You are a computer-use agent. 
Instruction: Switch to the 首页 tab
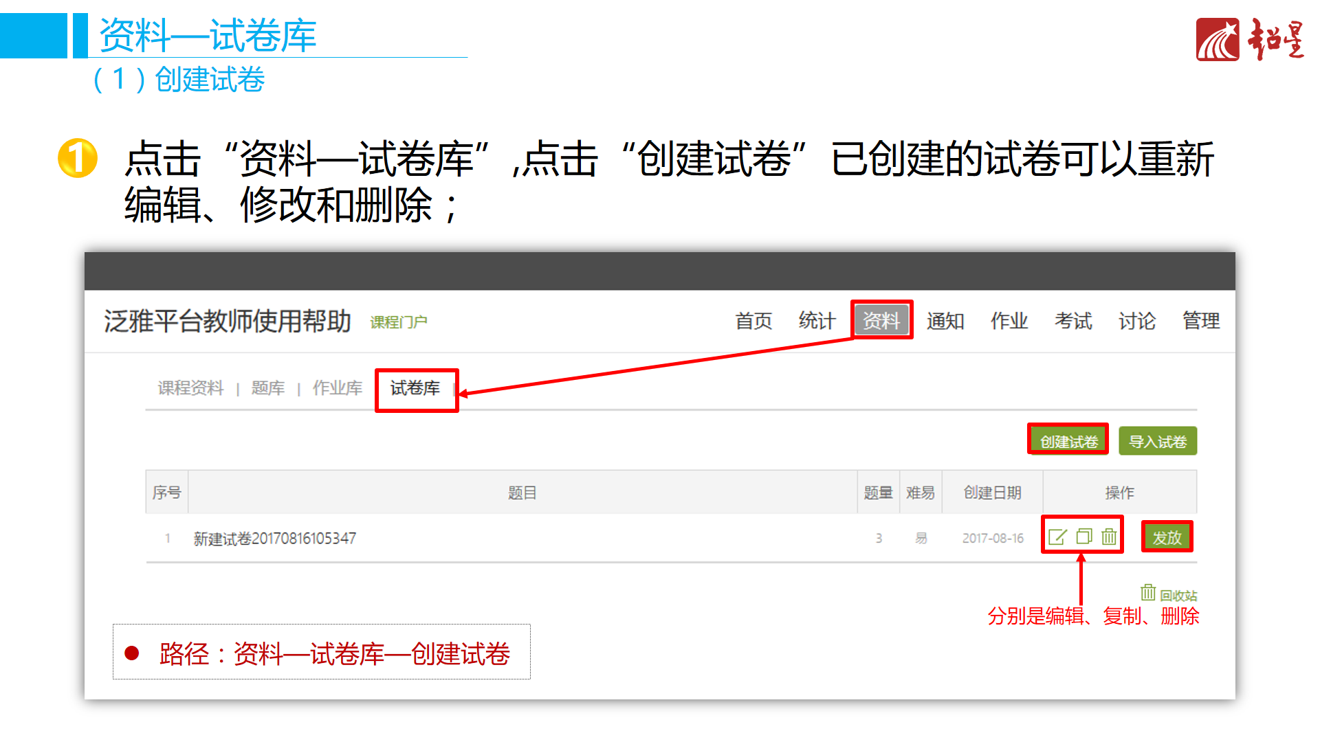pyautogui.click(x=753, y=321)
